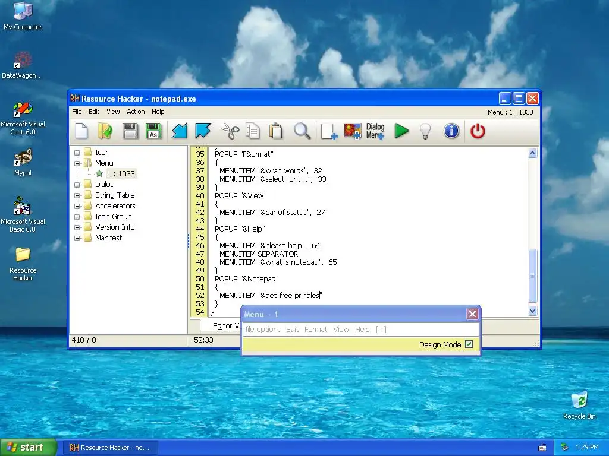
Task: Click 'Help' in the menu preview
Action: tap(362, 330)
